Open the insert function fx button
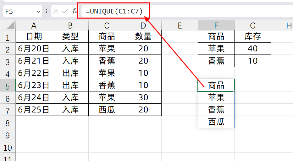This screenshot has height=161, width=293. [x=75, y=11]
